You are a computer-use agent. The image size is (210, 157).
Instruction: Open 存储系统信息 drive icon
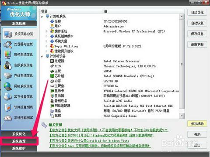[7, 76]
